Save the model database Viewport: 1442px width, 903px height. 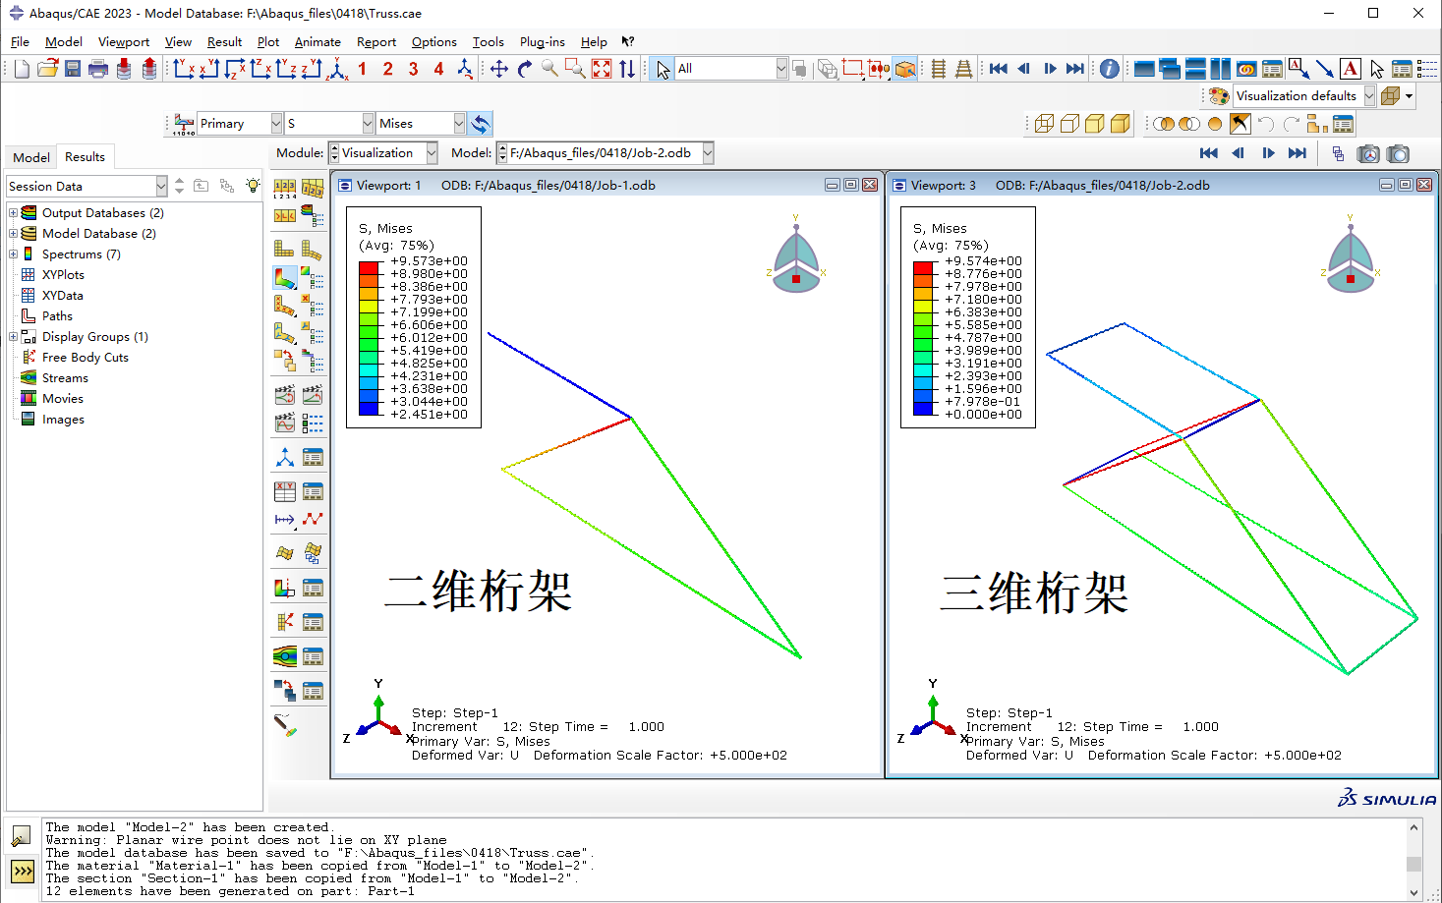(73, 68)
